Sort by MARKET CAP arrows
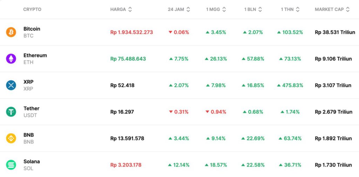 tap(348, 9)
